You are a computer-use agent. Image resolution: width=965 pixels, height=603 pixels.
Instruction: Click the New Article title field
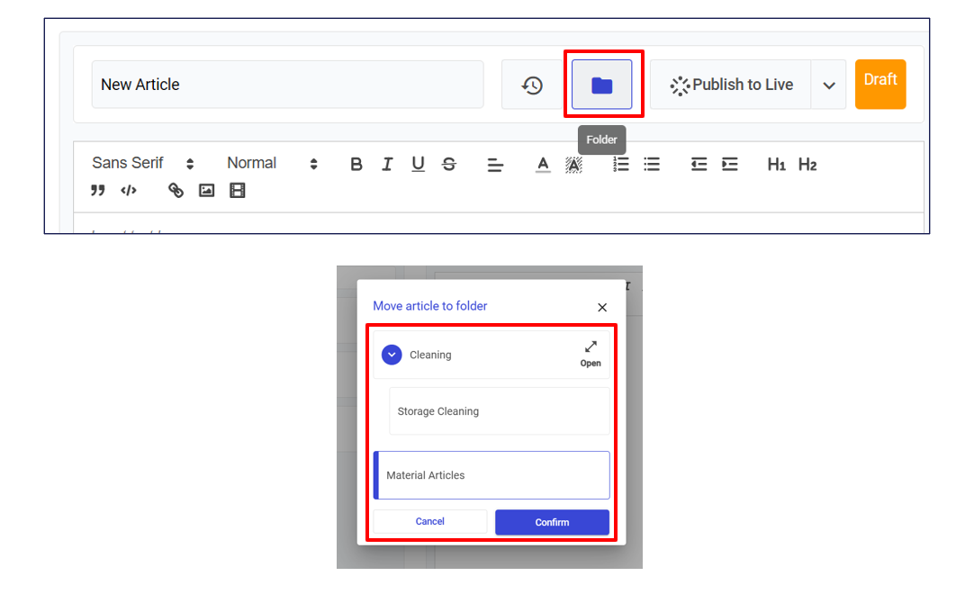(287, 85)
